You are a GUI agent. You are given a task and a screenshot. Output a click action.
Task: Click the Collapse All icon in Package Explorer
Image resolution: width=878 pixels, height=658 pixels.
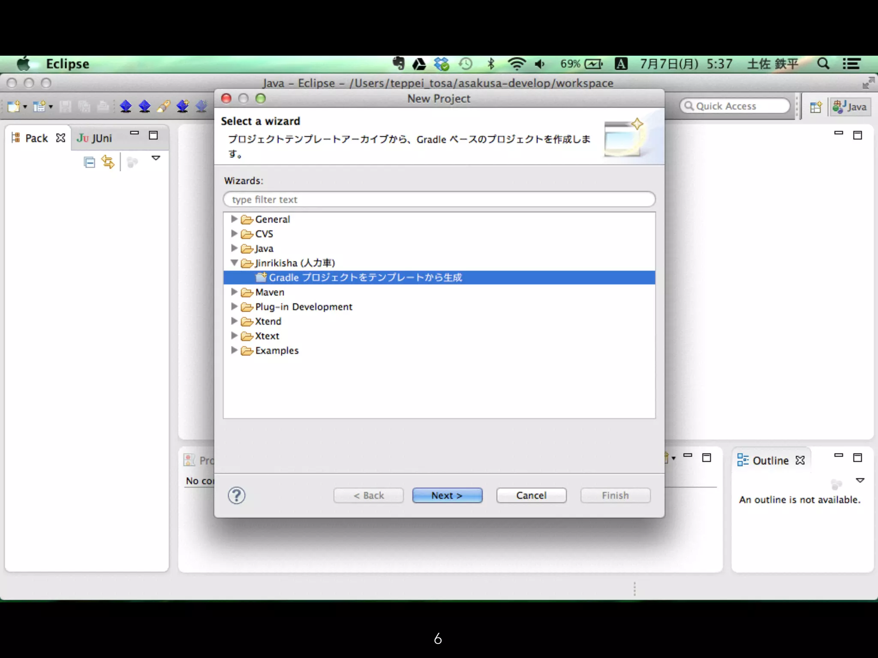click(89, 162)
